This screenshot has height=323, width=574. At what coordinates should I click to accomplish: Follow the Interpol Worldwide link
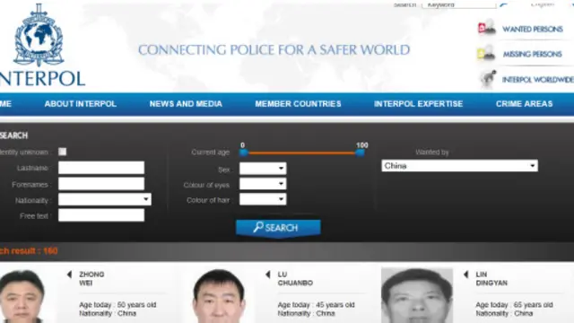tap(538, 80)
